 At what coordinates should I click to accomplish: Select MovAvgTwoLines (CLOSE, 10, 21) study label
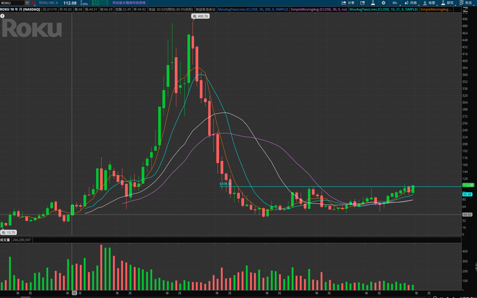click(384, 9)
